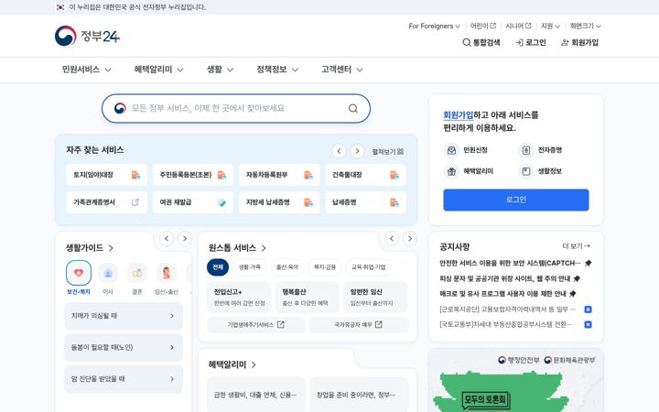Open 기업생애주기서비스 external link
The width and height of the screenshot is (659, 412).
256,324
